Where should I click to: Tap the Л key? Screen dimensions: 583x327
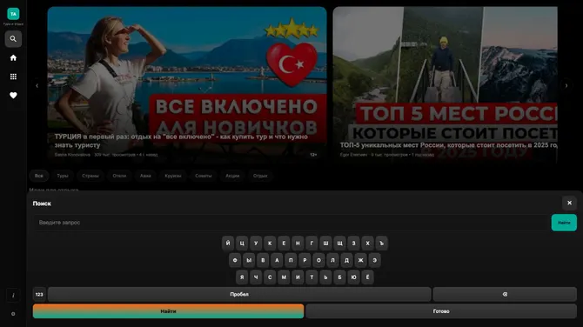pyautogui.click(x=332, y=261)
